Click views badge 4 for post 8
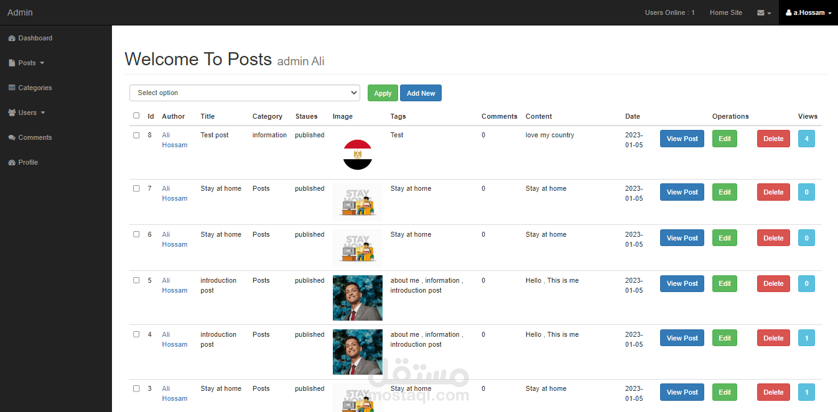838x412 pixels. tap(806, 139)
